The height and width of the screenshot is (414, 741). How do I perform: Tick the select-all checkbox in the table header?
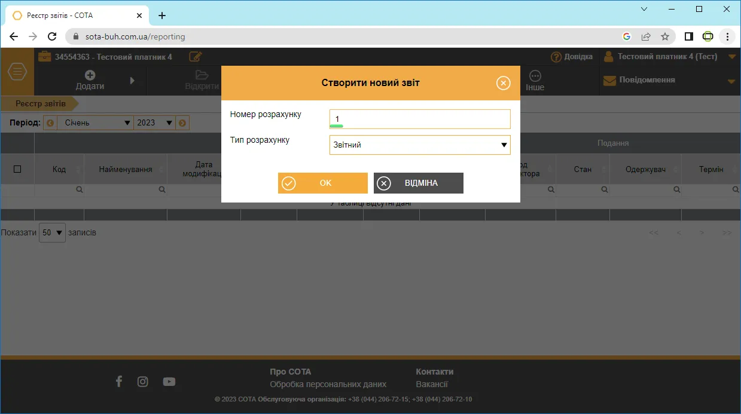click(x=17, y=170)
